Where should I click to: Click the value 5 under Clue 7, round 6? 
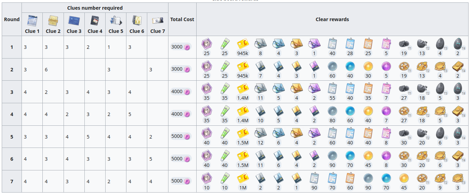(x=151, y=159)
